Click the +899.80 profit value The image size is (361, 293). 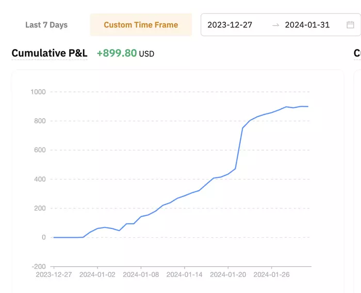coord(117,53)
